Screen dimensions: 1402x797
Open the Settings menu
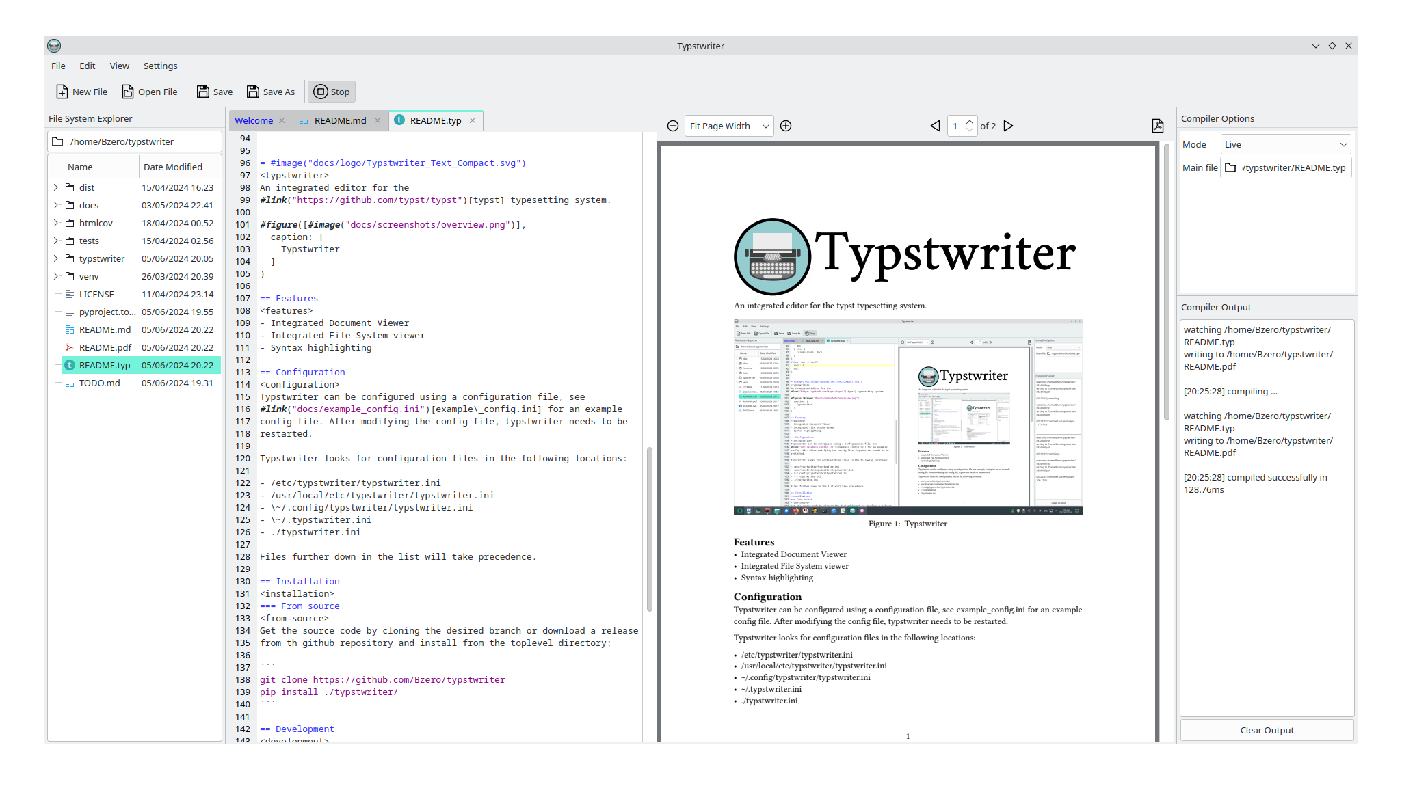pyautogui.click(x=160, y=66)
